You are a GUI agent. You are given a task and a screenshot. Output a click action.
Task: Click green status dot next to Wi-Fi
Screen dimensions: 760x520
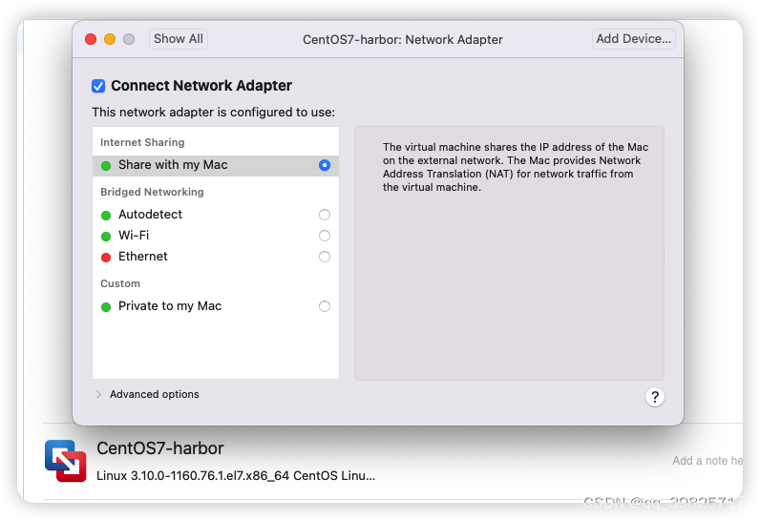pos(106,237)
